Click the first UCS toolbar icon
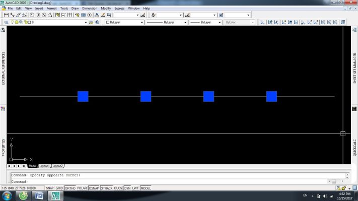The height and width of the screenshot is (201, 358). click(x=263, y=23)
